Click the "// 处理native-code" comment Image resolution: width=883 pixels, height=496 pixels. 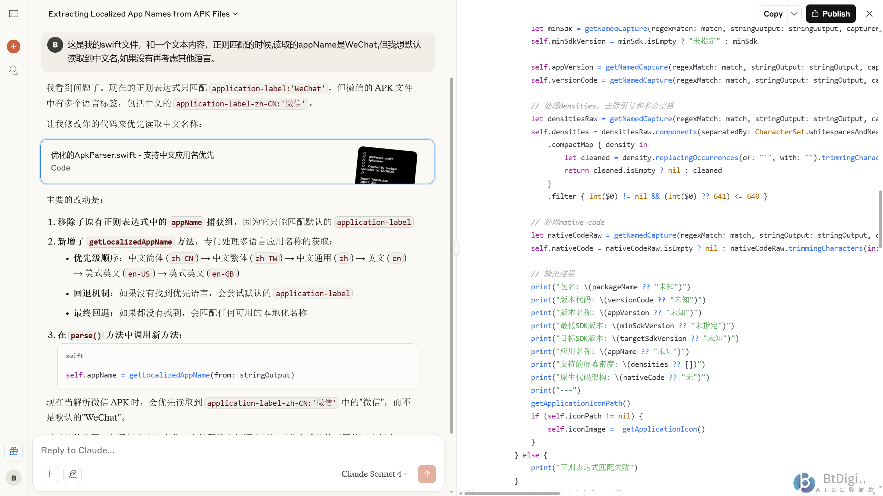(568, 222)
